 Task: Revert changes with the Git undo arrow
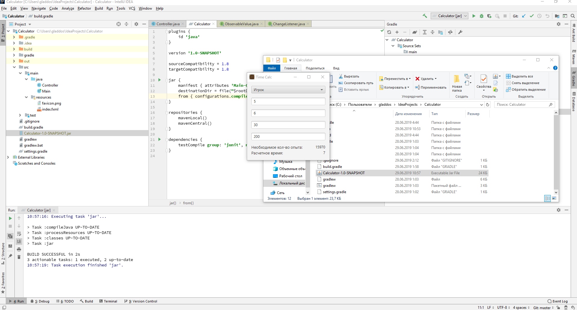(548, 16)
